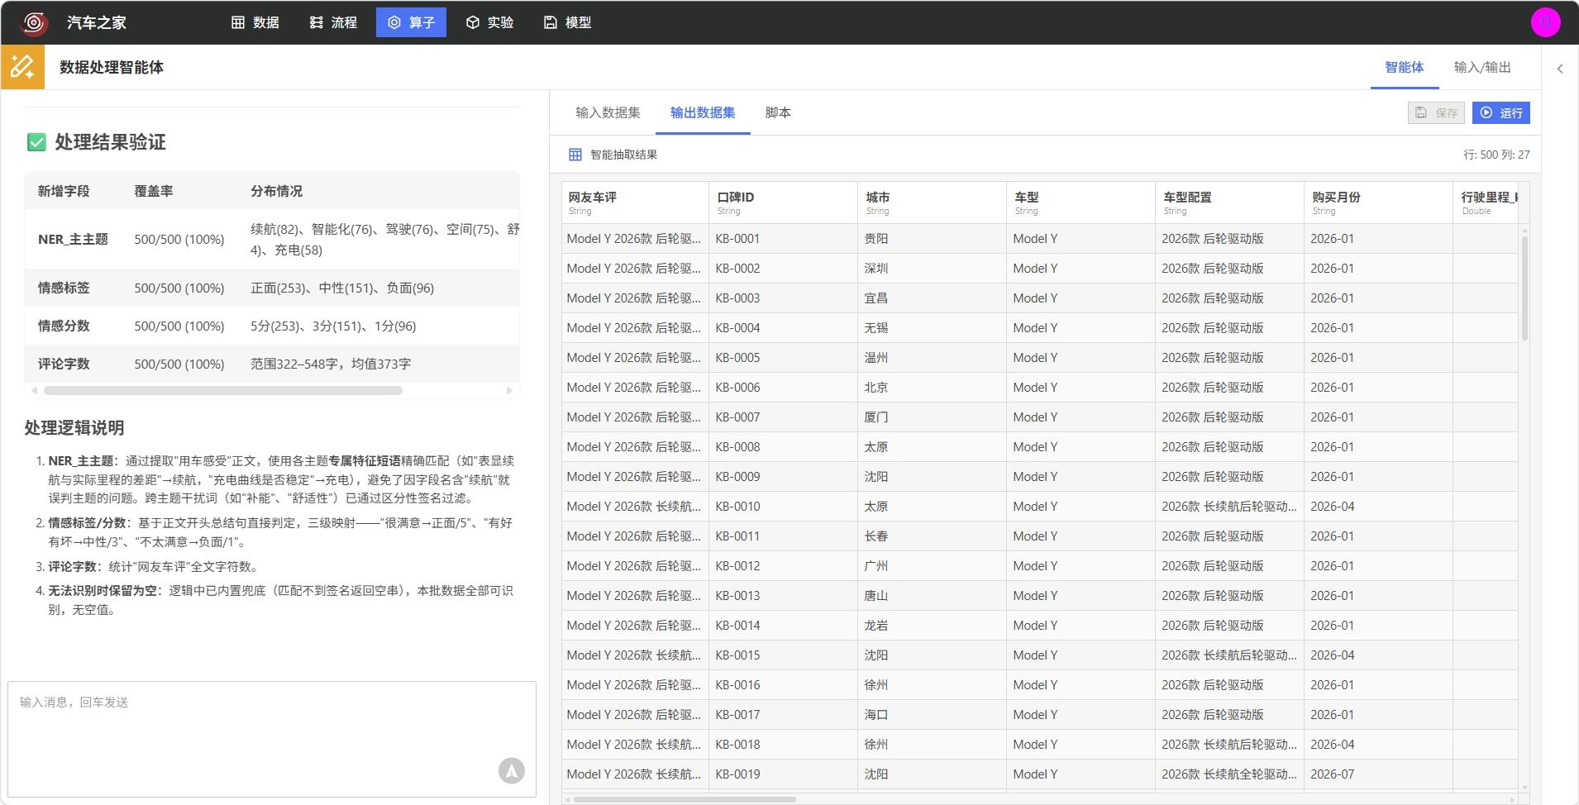The height and width of the screenshot is (805, 1579).
Task: Click the 车型 column header
Action: click(x=1081, y=202)
